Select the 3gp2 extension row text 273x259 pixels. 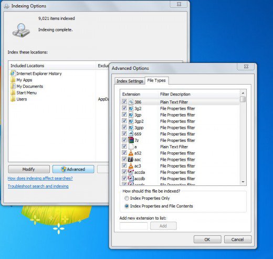click(139, 121)
